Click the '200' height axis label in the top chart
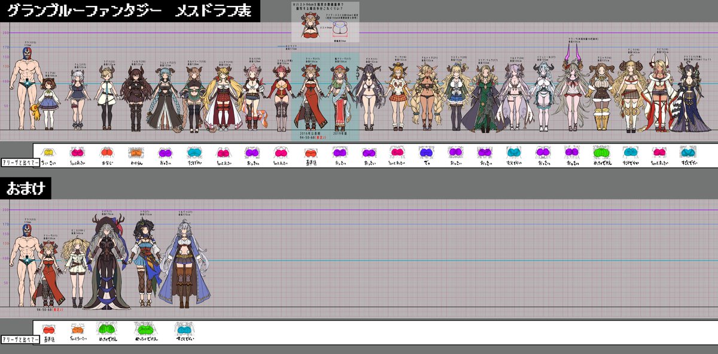Image resolution: width=718 pixels, height=354 pixels. coord(5,32)
